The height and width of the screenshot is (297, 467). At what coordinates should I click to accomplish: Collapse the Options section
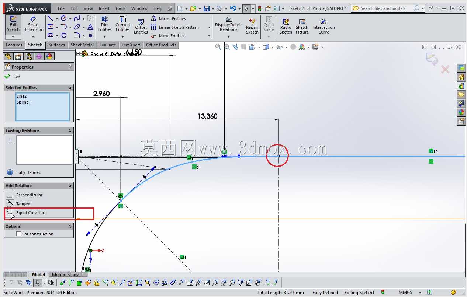click(70, 226)
